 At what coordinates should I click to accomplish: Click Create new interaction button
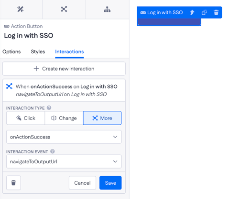(64, 69)
